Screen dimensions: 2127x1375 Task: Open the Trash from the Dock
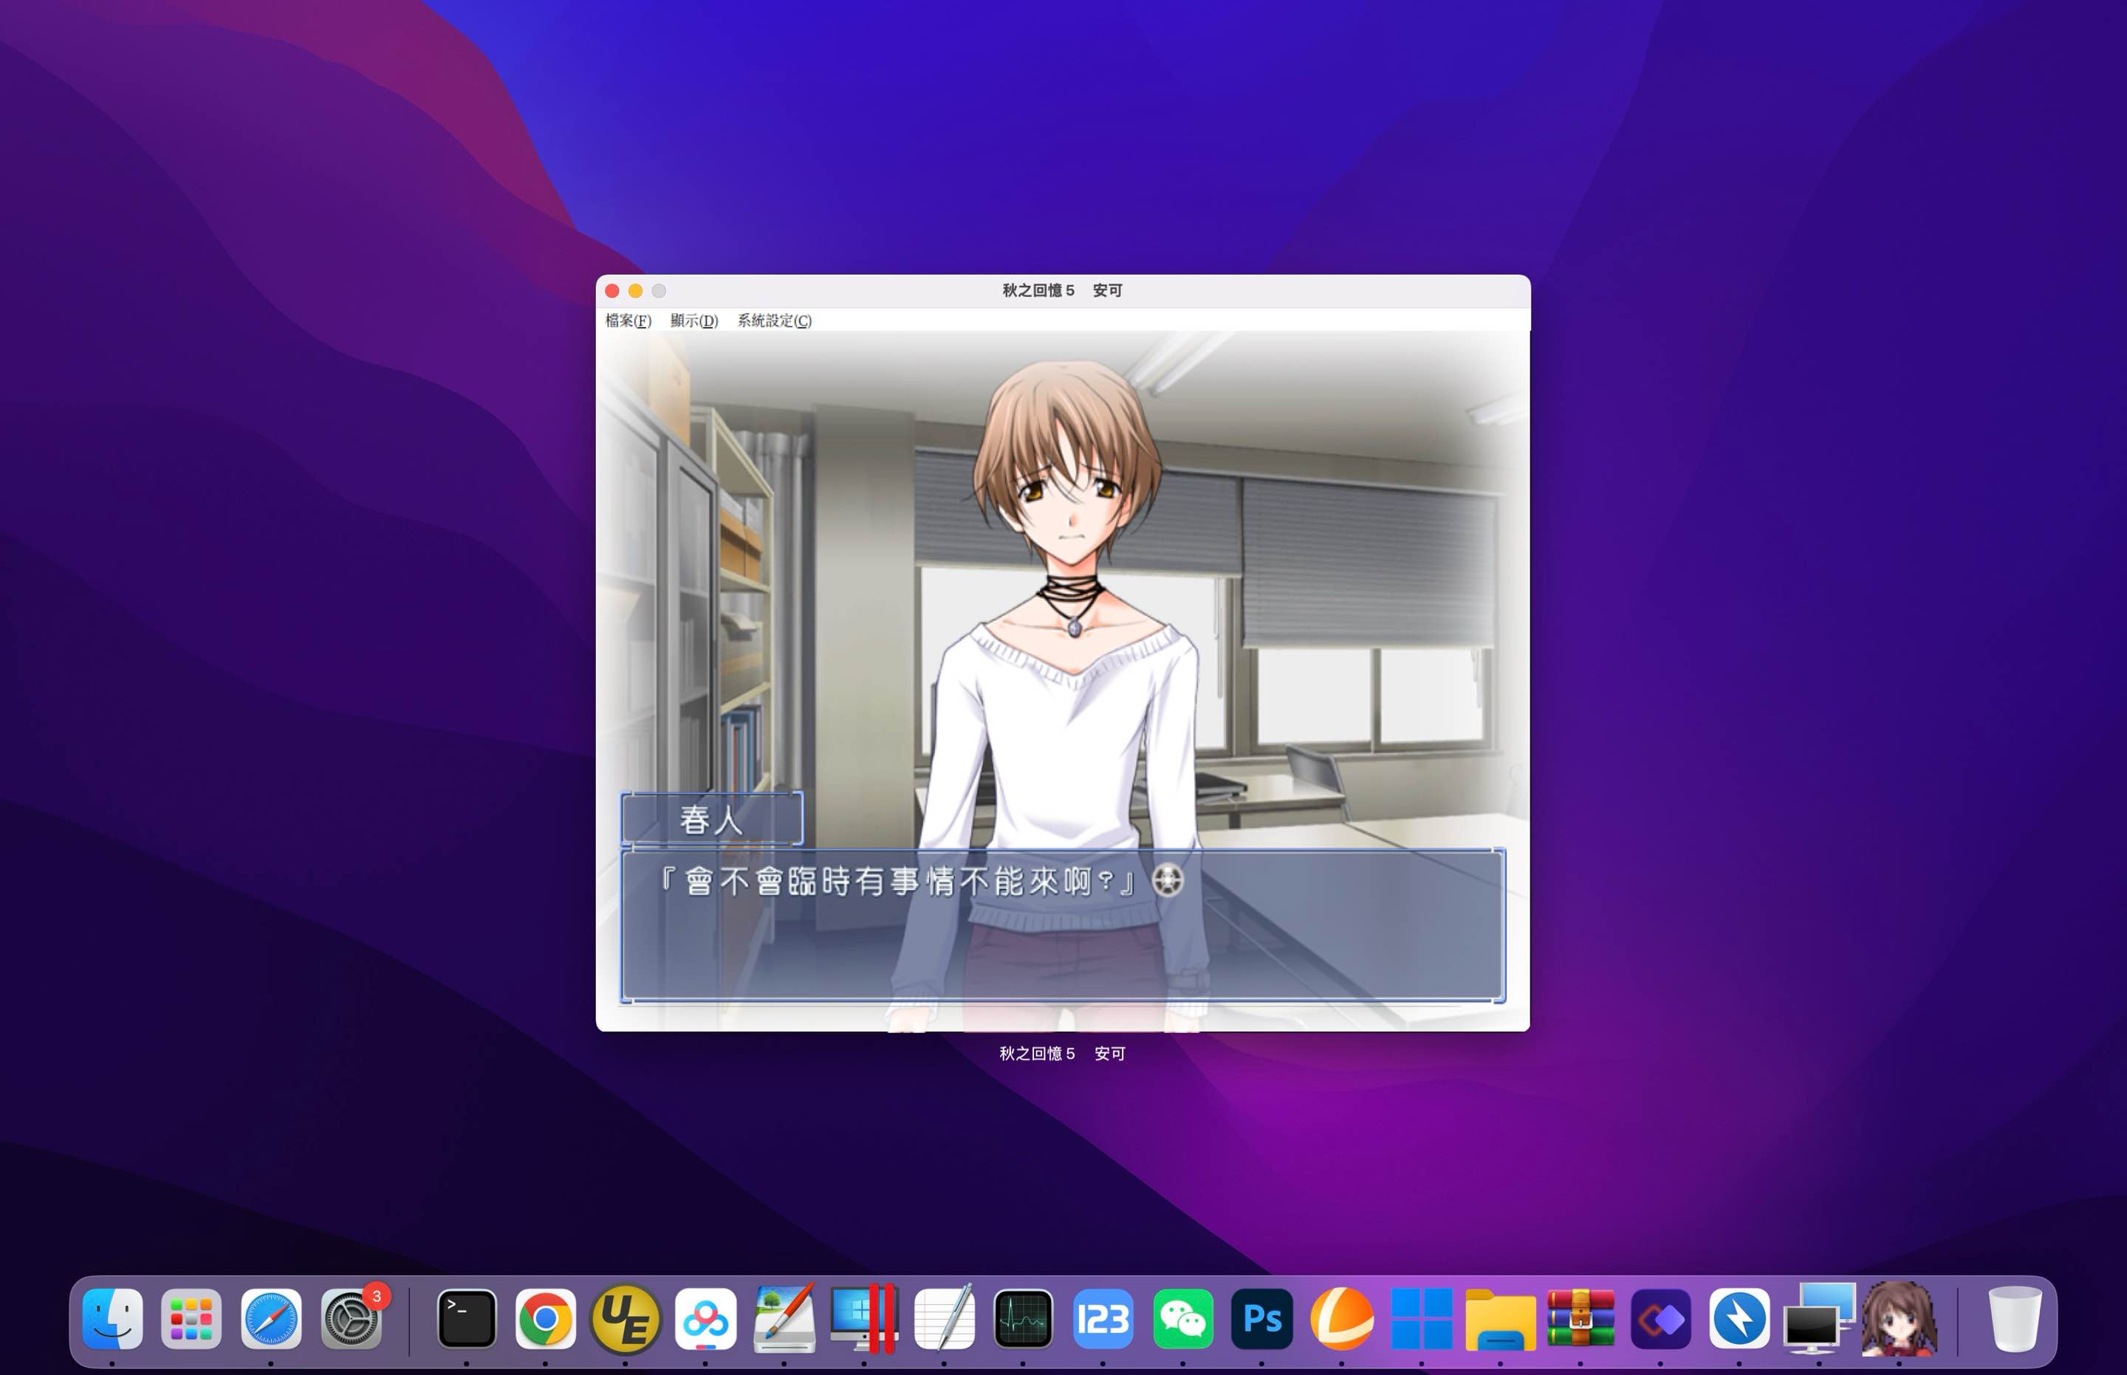tap(2015, 1319)
